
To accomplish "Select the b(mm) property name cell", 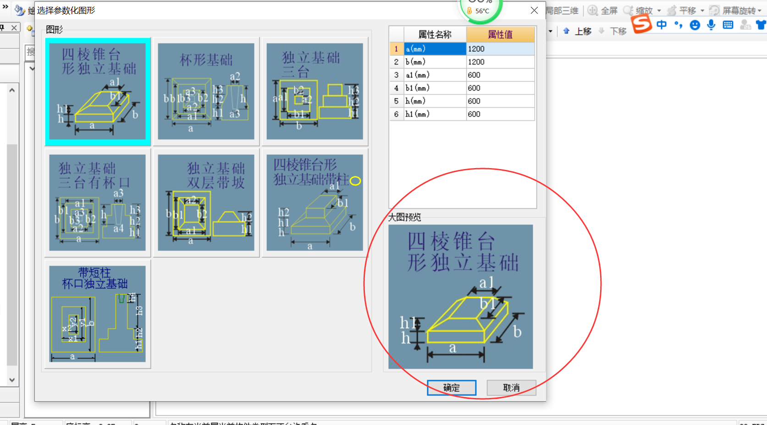I will pos(435,62).
